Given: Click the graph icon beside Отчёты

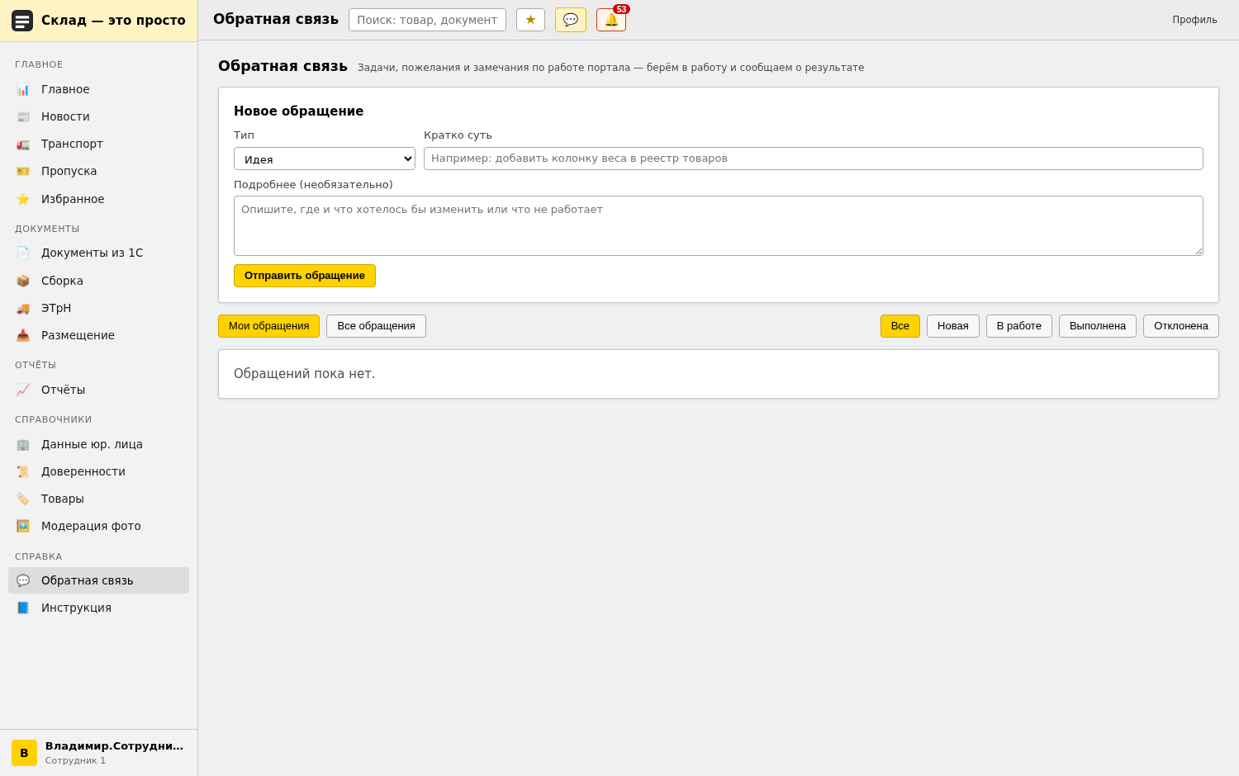Looking at the screenshot, I should pos(23,390).
